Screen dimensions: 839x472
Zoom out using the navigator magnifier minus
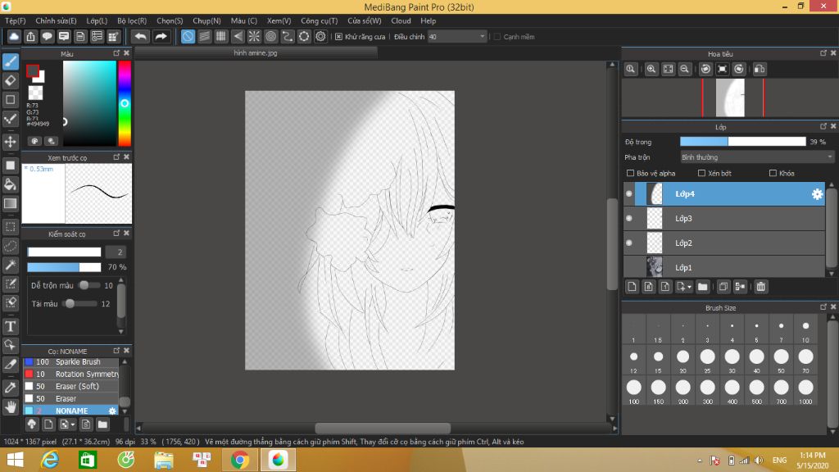coord(684,69)
